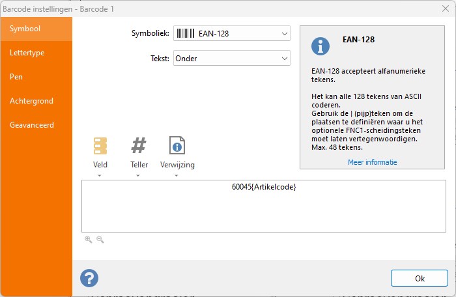The image size is (456, 297).
Task: Click the 'Max. 48 tekens.' text
Action: click(x=337, y=147)
